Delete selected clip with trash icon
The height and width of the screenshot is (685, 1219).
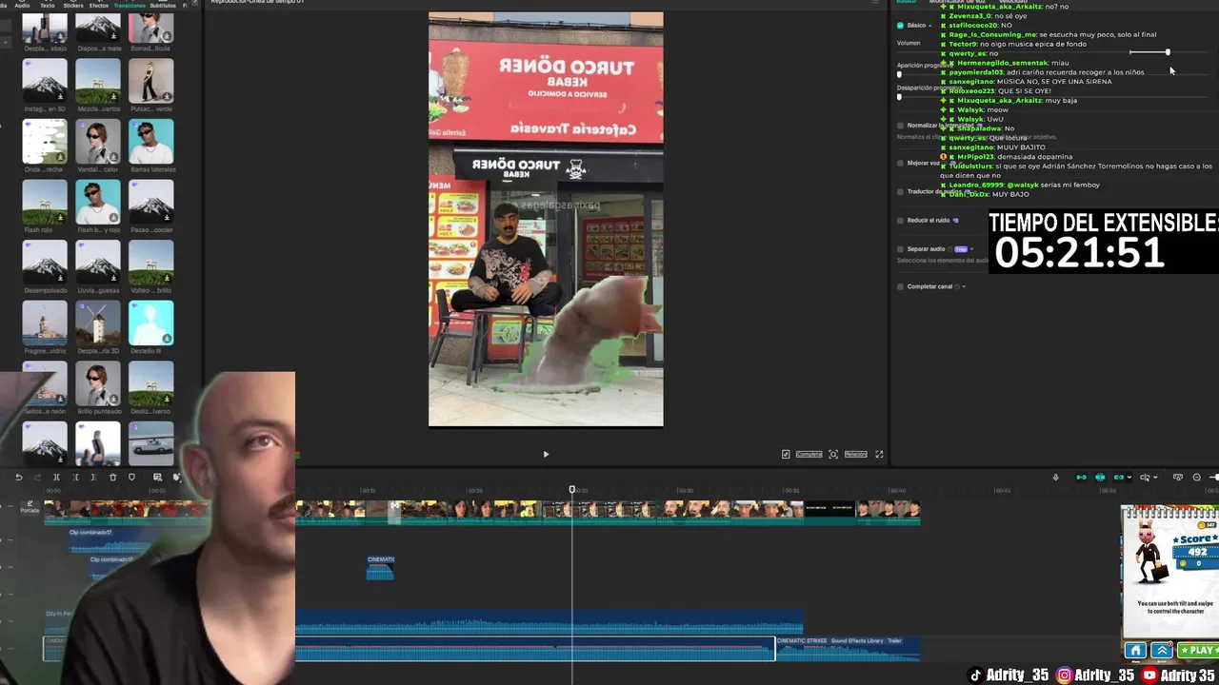(112, 478)
